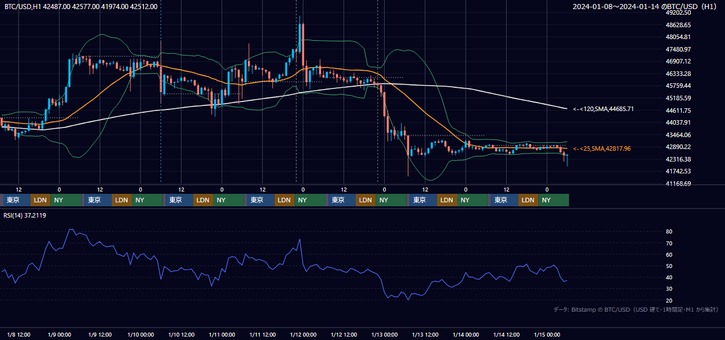Select RSI axis level 40
This screenshot has height=340, width=725.
click(669, 277)
